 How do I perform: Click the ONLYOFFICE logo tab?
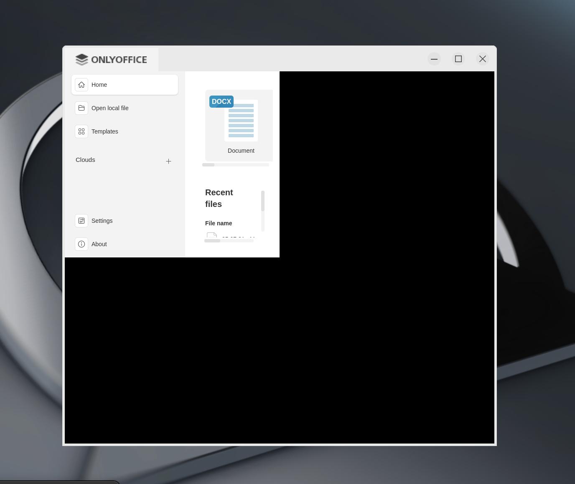[x=111, y=60]
